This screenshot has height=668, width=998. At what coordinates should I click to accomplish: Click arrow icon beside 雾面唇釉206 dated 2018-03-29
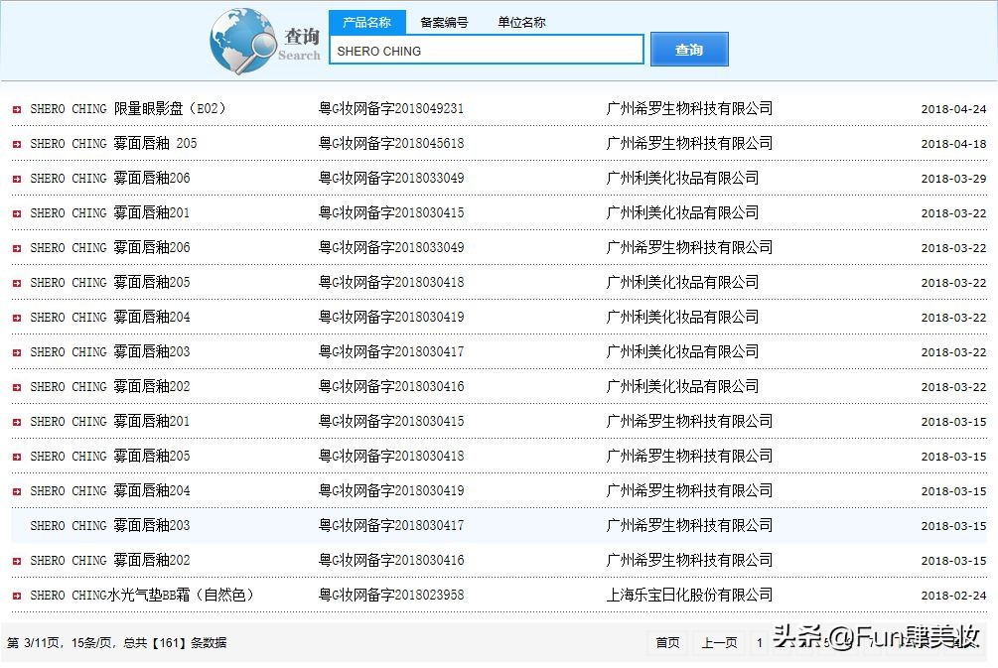(15, 178)
